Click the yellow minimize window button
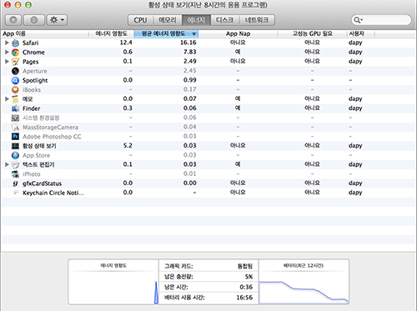417x311 pixels. (18, 5)
